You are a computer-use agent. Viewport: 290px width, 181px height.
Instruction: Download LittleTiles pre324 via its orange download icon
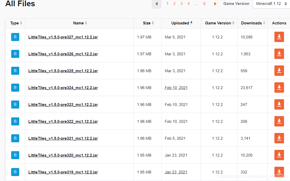click(x=279, y=88)
